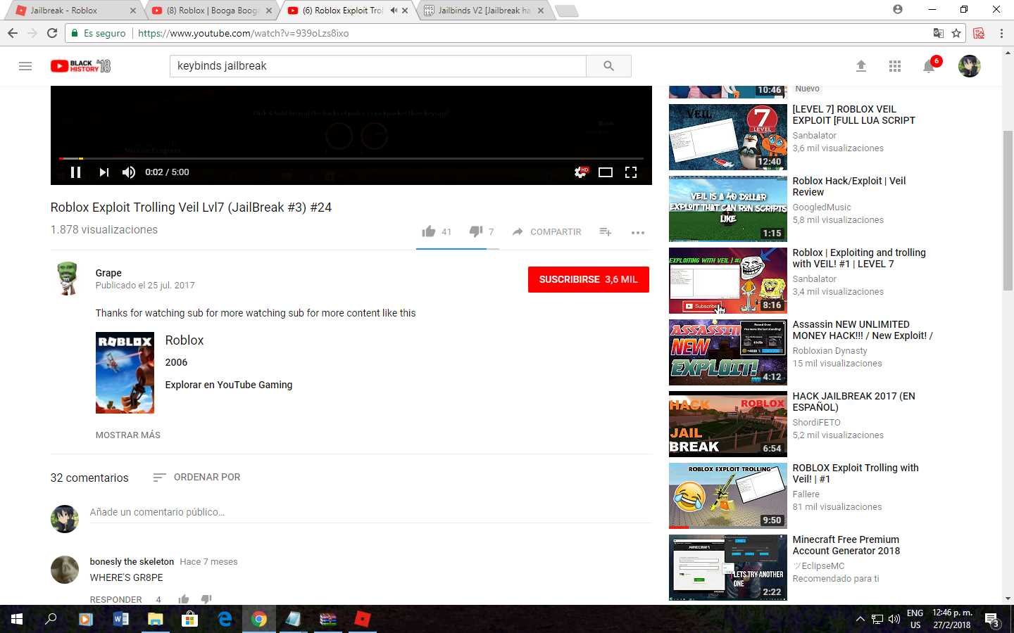This screenshot has height=633, width=1014.
Task: Upload a video via upload icon
Action: click(x=860, y=66)
